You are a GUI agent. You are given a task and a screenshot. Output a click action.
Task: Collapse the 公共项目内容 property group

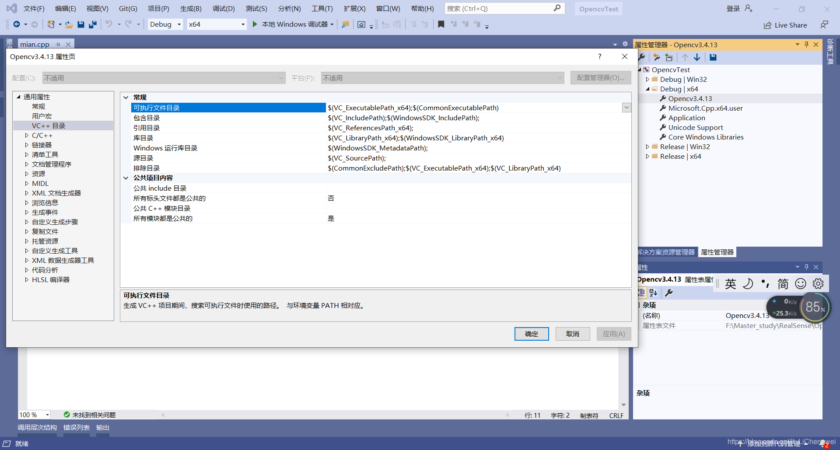(126, 178)
